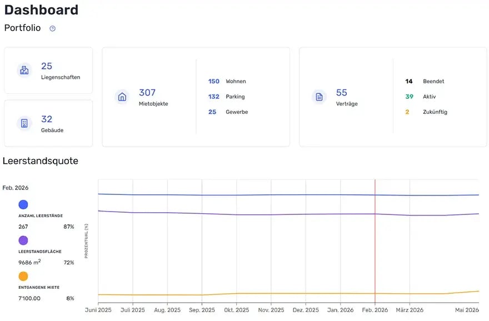Select the Wohnen count of 150

click(x=213, y=81)
